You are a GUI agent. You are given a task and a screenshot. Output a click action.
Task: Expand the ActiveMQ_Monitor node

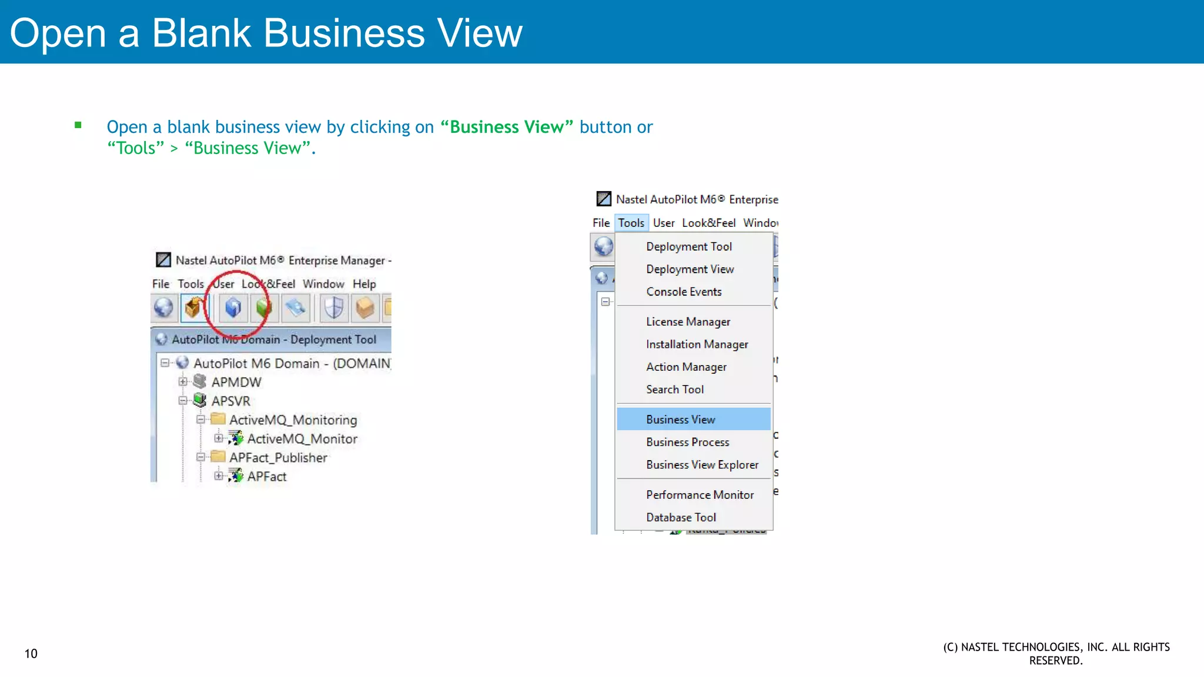pos(219,438)
